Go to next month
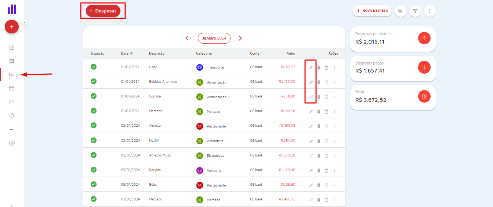 [x=240, y=38]
